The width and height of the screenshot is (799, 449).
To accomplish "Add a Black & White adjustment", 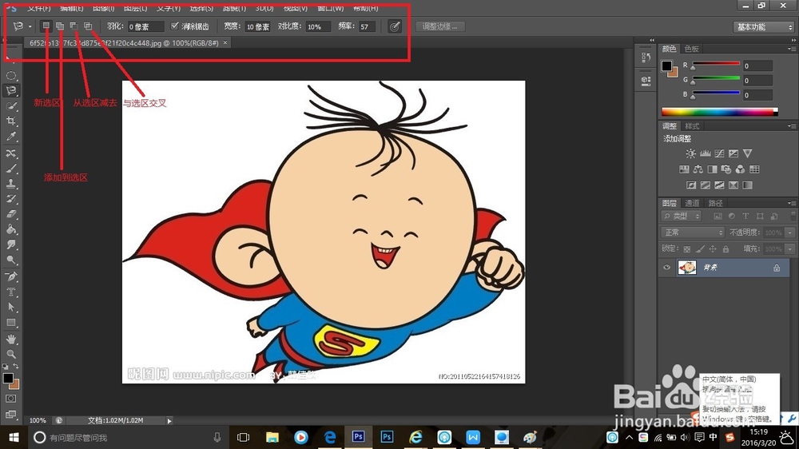I will [x=713, y=169].
